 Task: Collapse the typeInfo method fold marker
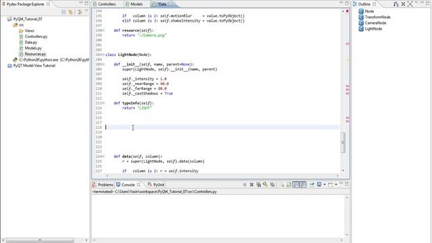[x=103, y=103]
